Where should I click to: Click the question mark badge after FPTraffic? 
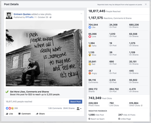click(x=36, y=18)
